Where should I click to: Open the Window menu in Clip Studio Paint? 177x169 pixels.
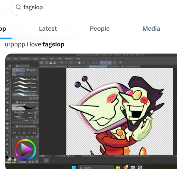(x=69, y=59)
